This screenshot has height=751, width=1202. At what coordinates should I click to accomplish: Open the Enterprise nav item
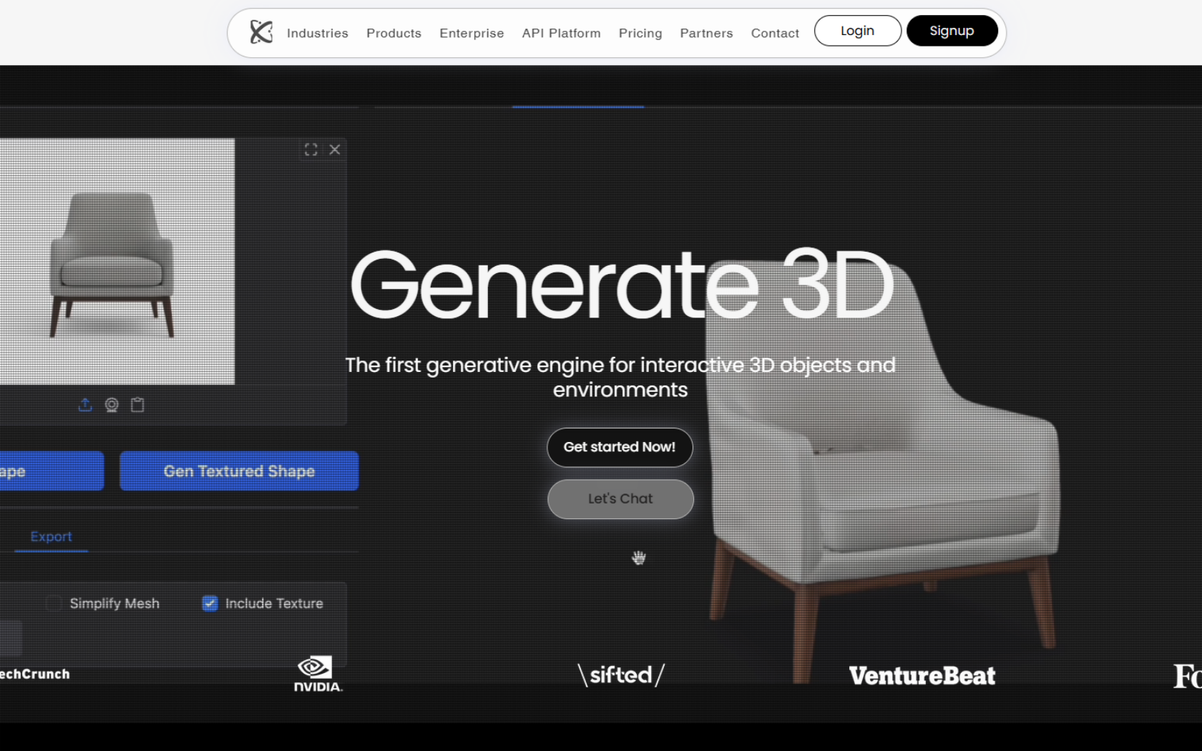tap(471, 33)
